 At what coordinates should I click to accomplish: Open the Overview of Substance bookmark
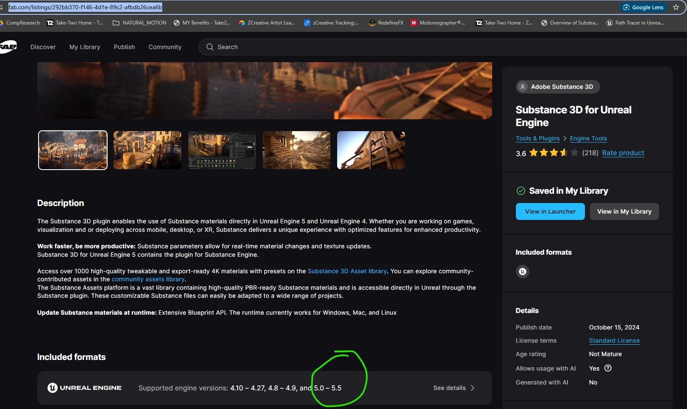tap(570, 23)
